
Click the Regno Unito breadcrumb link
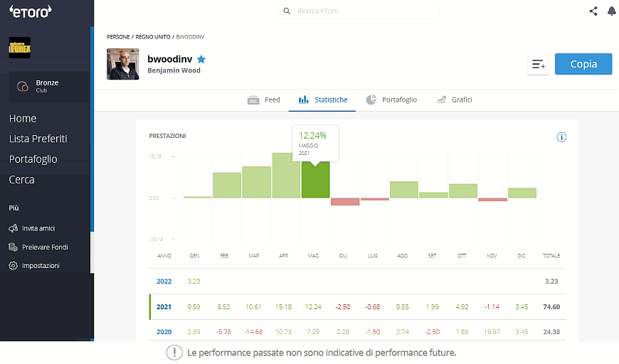tap(152, 36)
